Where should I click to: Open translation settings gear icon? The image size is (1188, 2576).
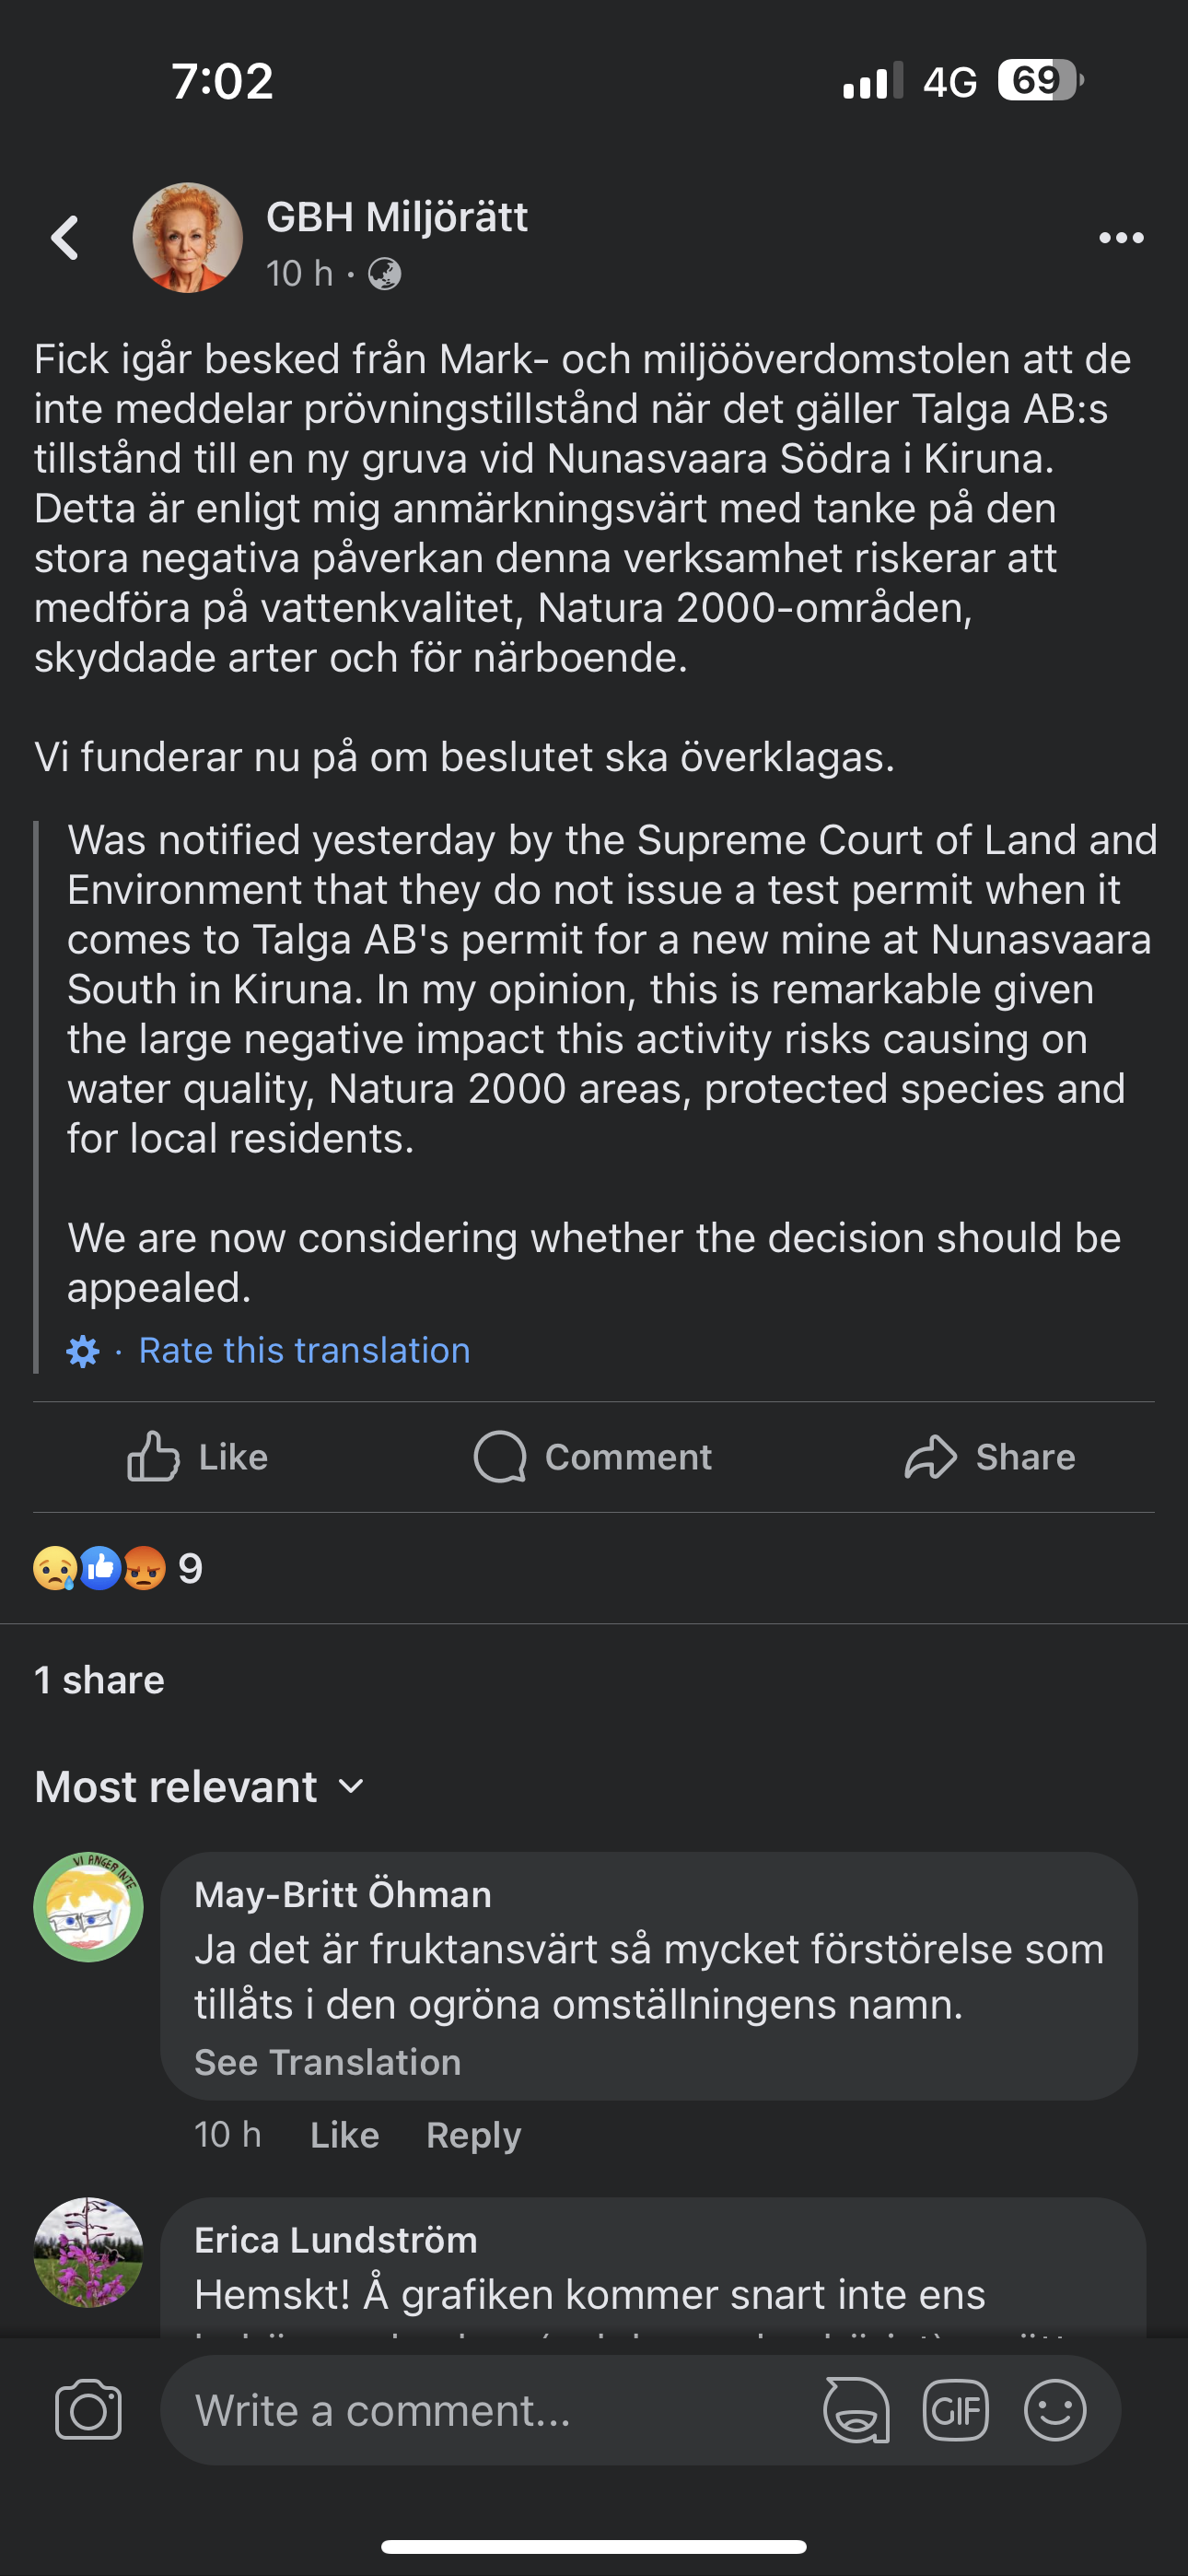[83, 1352]
